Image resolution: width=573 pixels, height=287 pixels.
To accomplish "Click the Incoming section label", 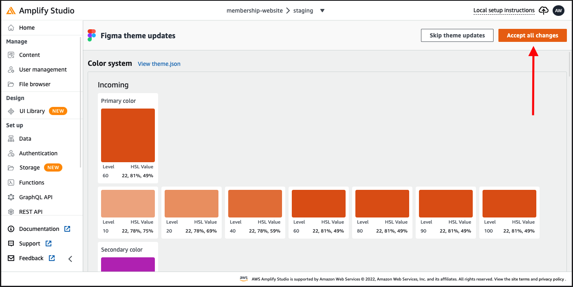I will coord(113,85).
